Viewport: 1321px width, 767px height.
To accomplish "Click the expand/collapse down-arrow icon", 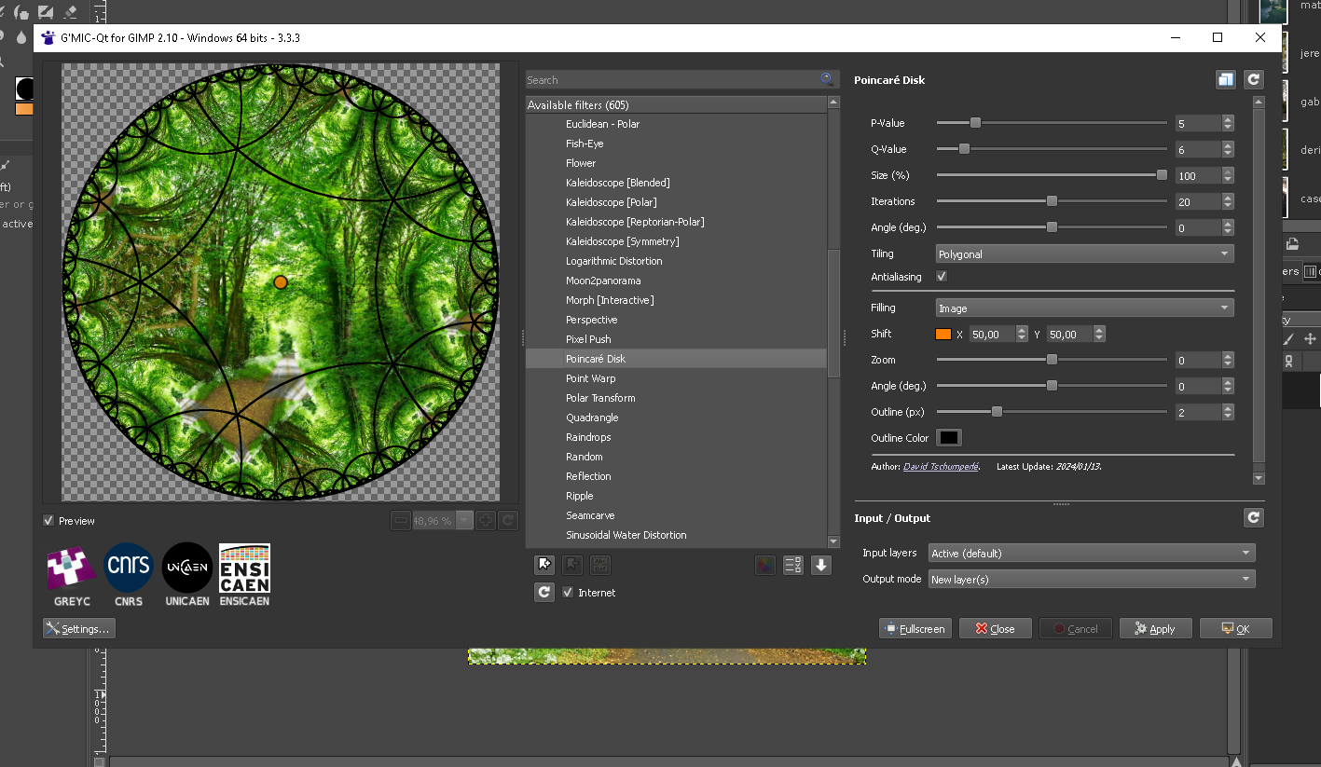I will (x=821, y=564).
